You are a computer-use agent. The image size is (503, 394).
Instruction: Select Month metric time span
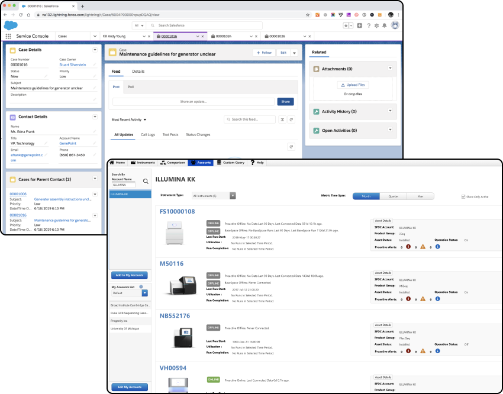366,196
